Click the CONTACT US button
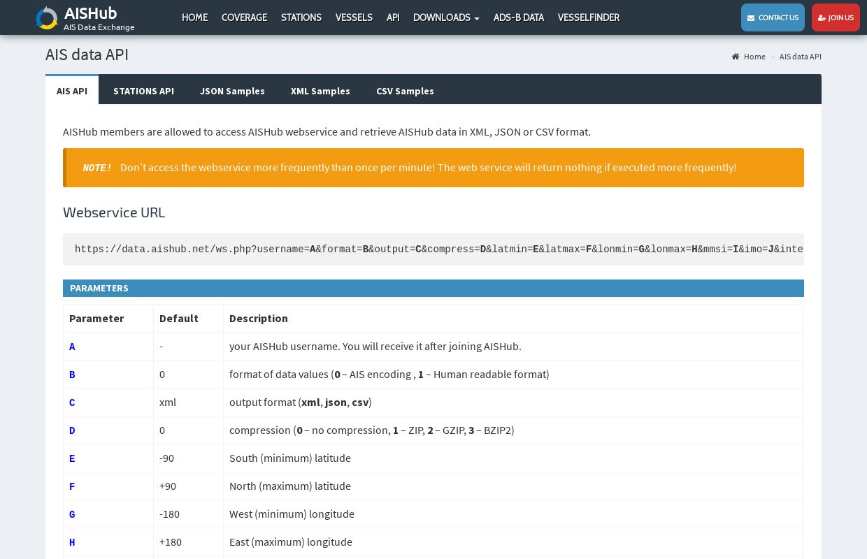 coord(773,17)
